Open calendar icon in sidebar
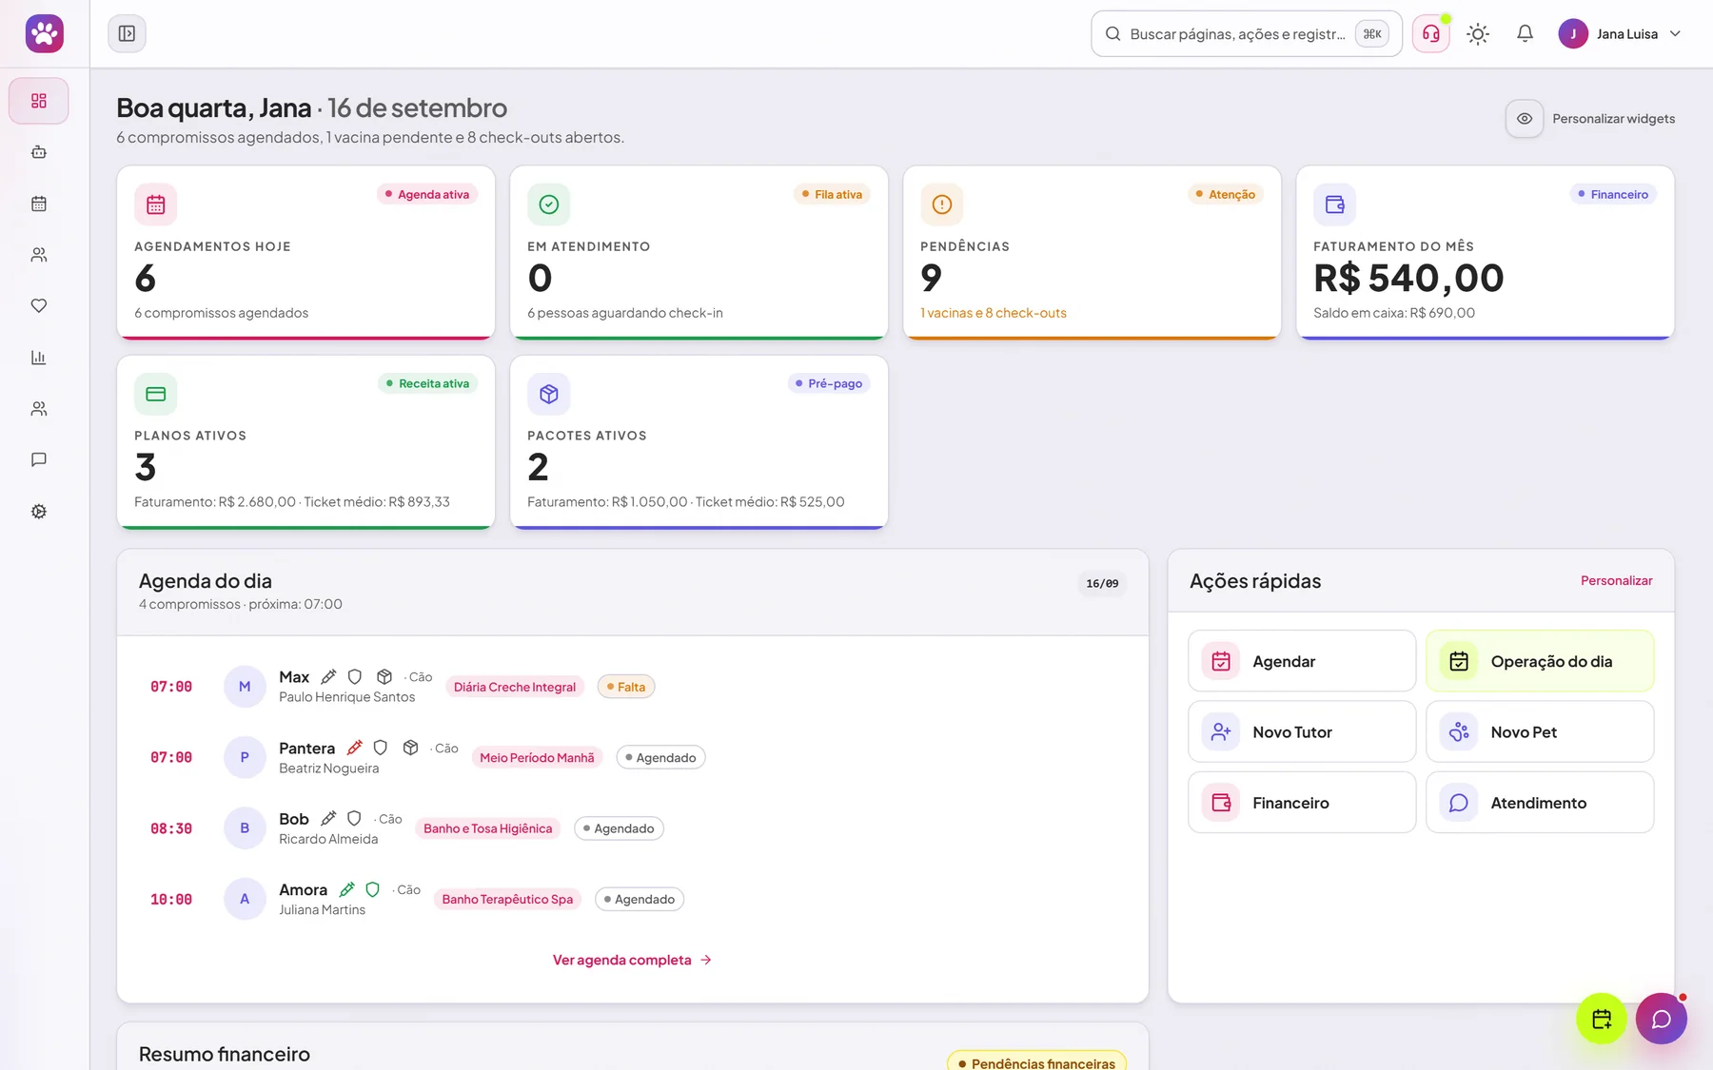 point(39,204)
